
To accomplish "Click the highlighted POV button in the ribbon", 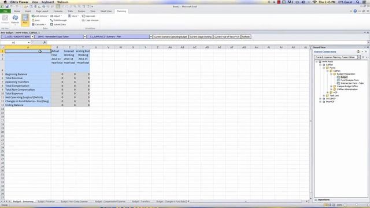I will (25, 20).
